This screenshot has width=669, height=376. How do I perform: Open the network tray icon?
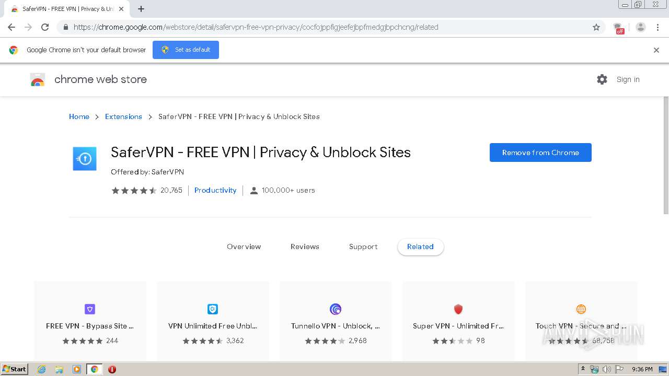point(594,369)
